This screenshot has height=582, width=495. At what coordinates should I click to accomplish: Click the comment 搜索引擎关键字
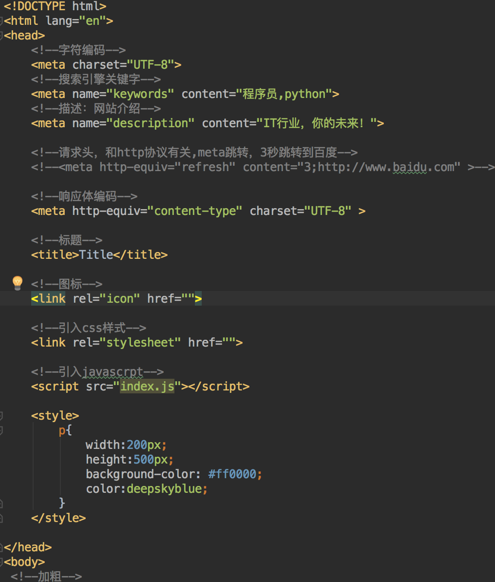coord(95,79)
